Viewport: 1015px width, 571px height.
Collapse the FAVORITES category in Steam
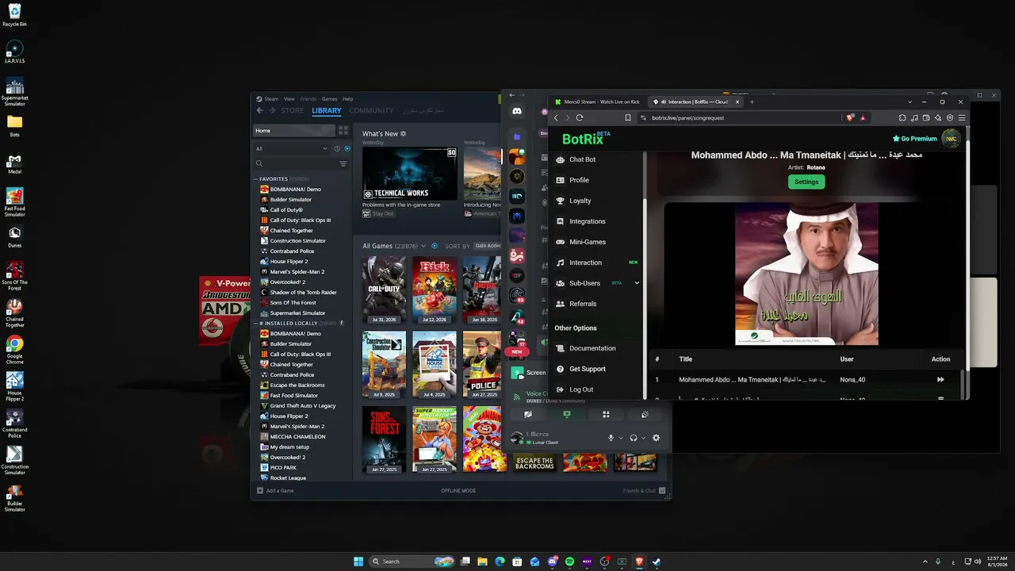(256, 179)
